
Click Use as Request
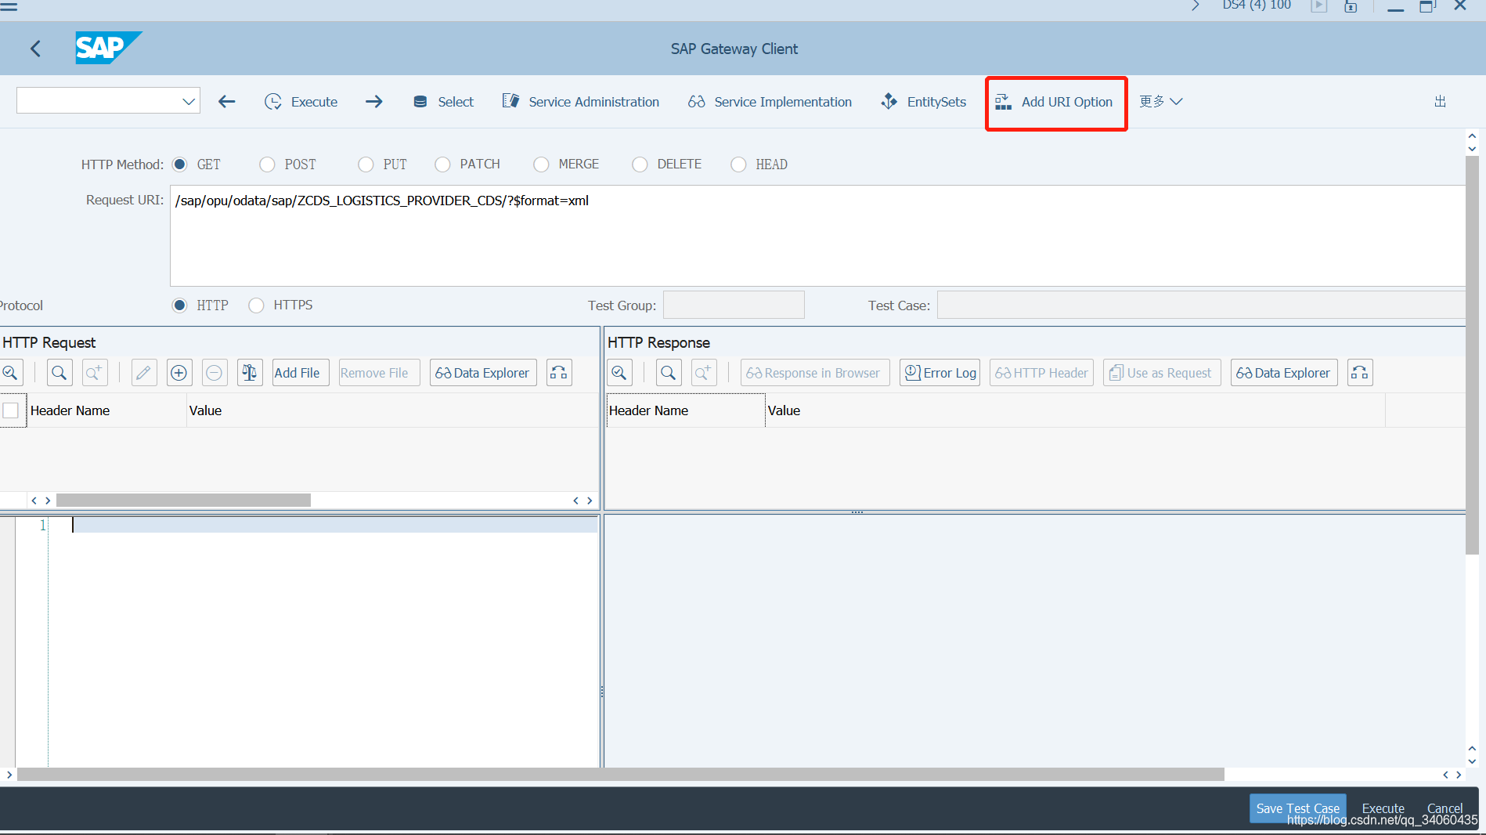(1162, 373)
